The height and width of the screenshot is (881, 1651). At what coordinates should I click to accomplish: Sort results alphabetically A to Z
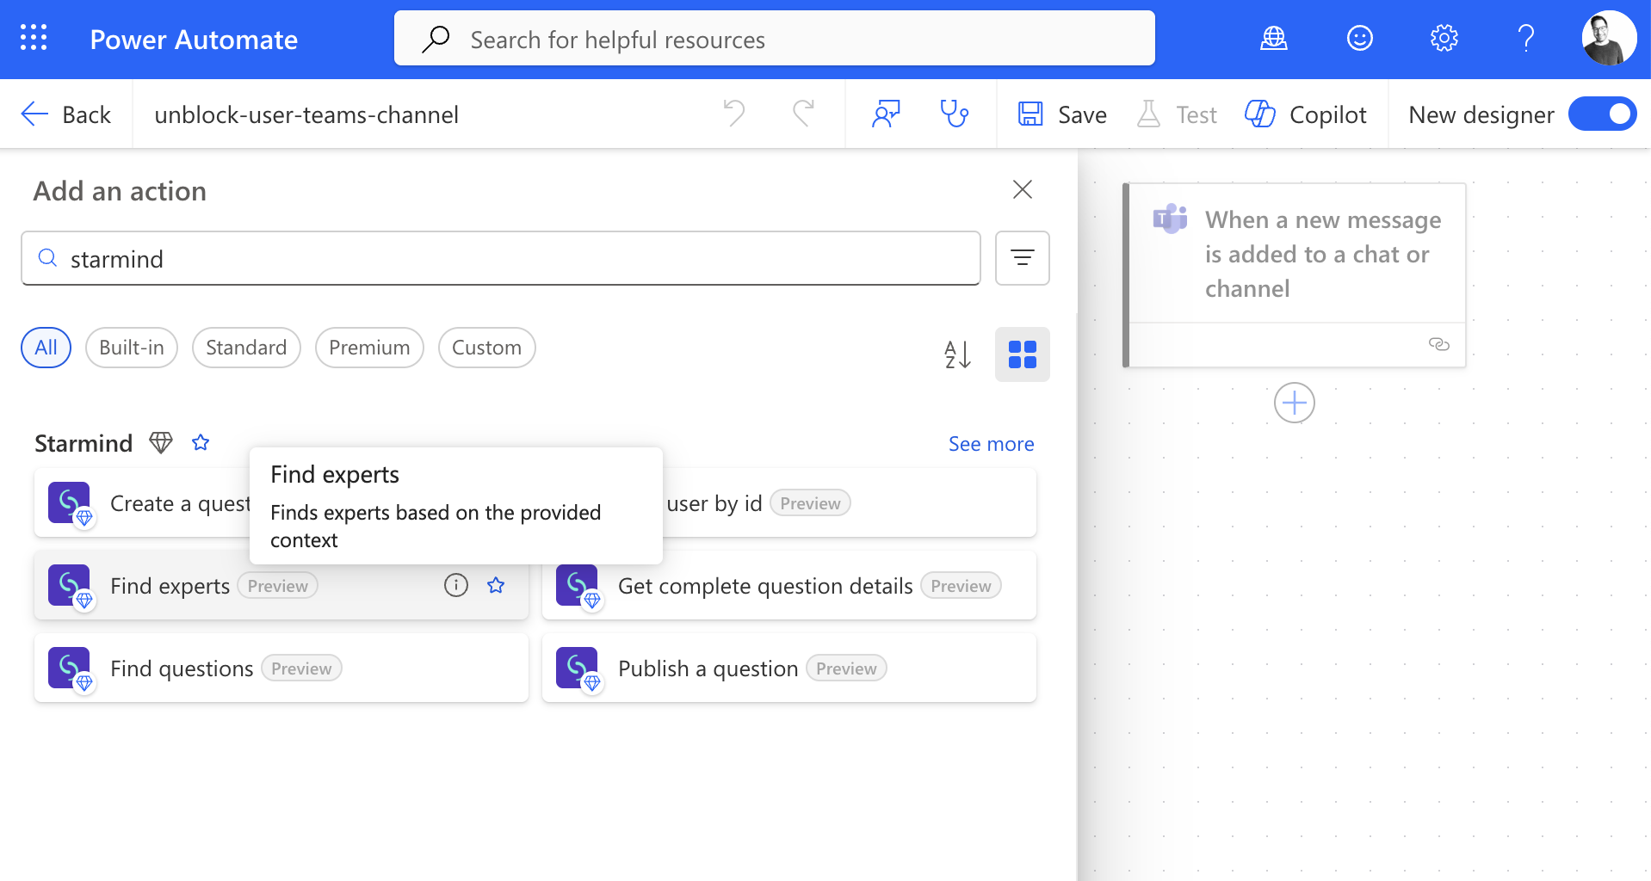pos(958,354)
